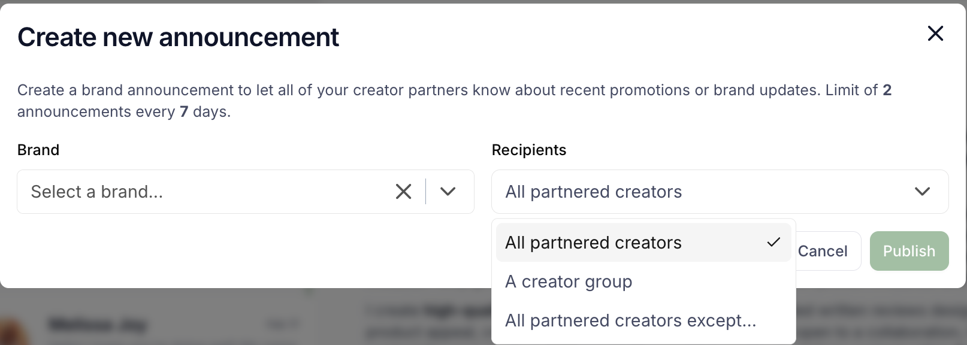The image size is (967, 345).
Task: Expand the Brand dropdown chevron
Action: (448, 192)
